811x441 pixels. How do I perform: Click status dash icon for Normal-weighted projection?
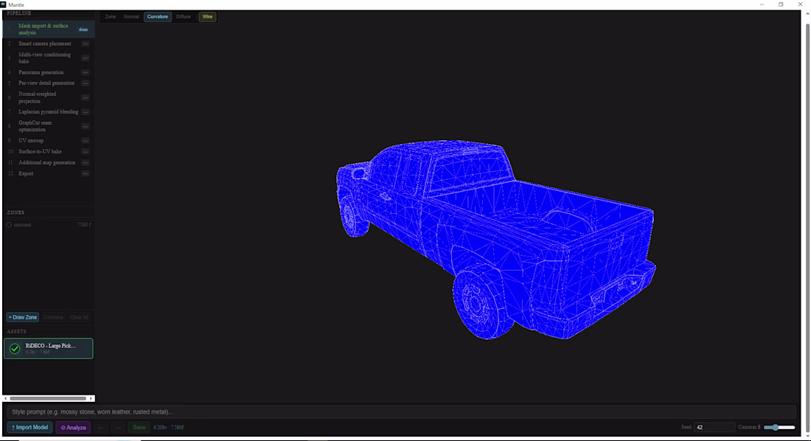86,97
